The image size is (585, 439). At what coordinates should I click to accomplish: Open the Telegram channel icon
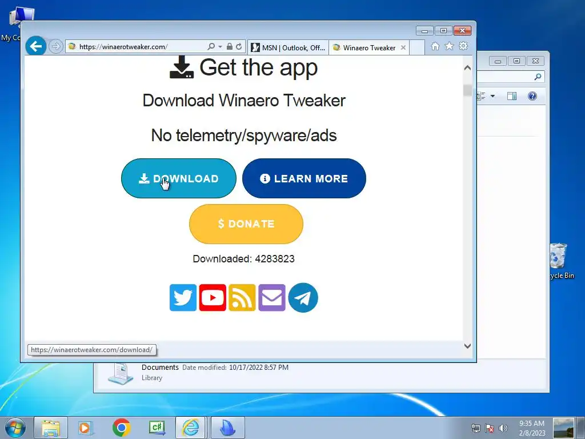pyautogui.click(x=303, y=297)
